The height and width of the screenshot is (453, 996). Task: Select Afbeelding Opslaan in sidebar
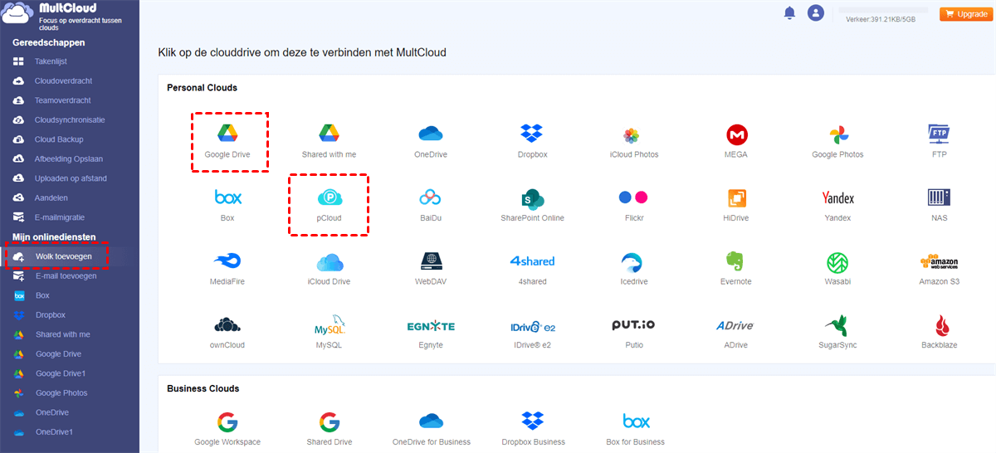click(x=68, y=158)
